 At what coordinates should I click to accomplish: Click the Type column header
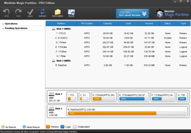[183, 23]
